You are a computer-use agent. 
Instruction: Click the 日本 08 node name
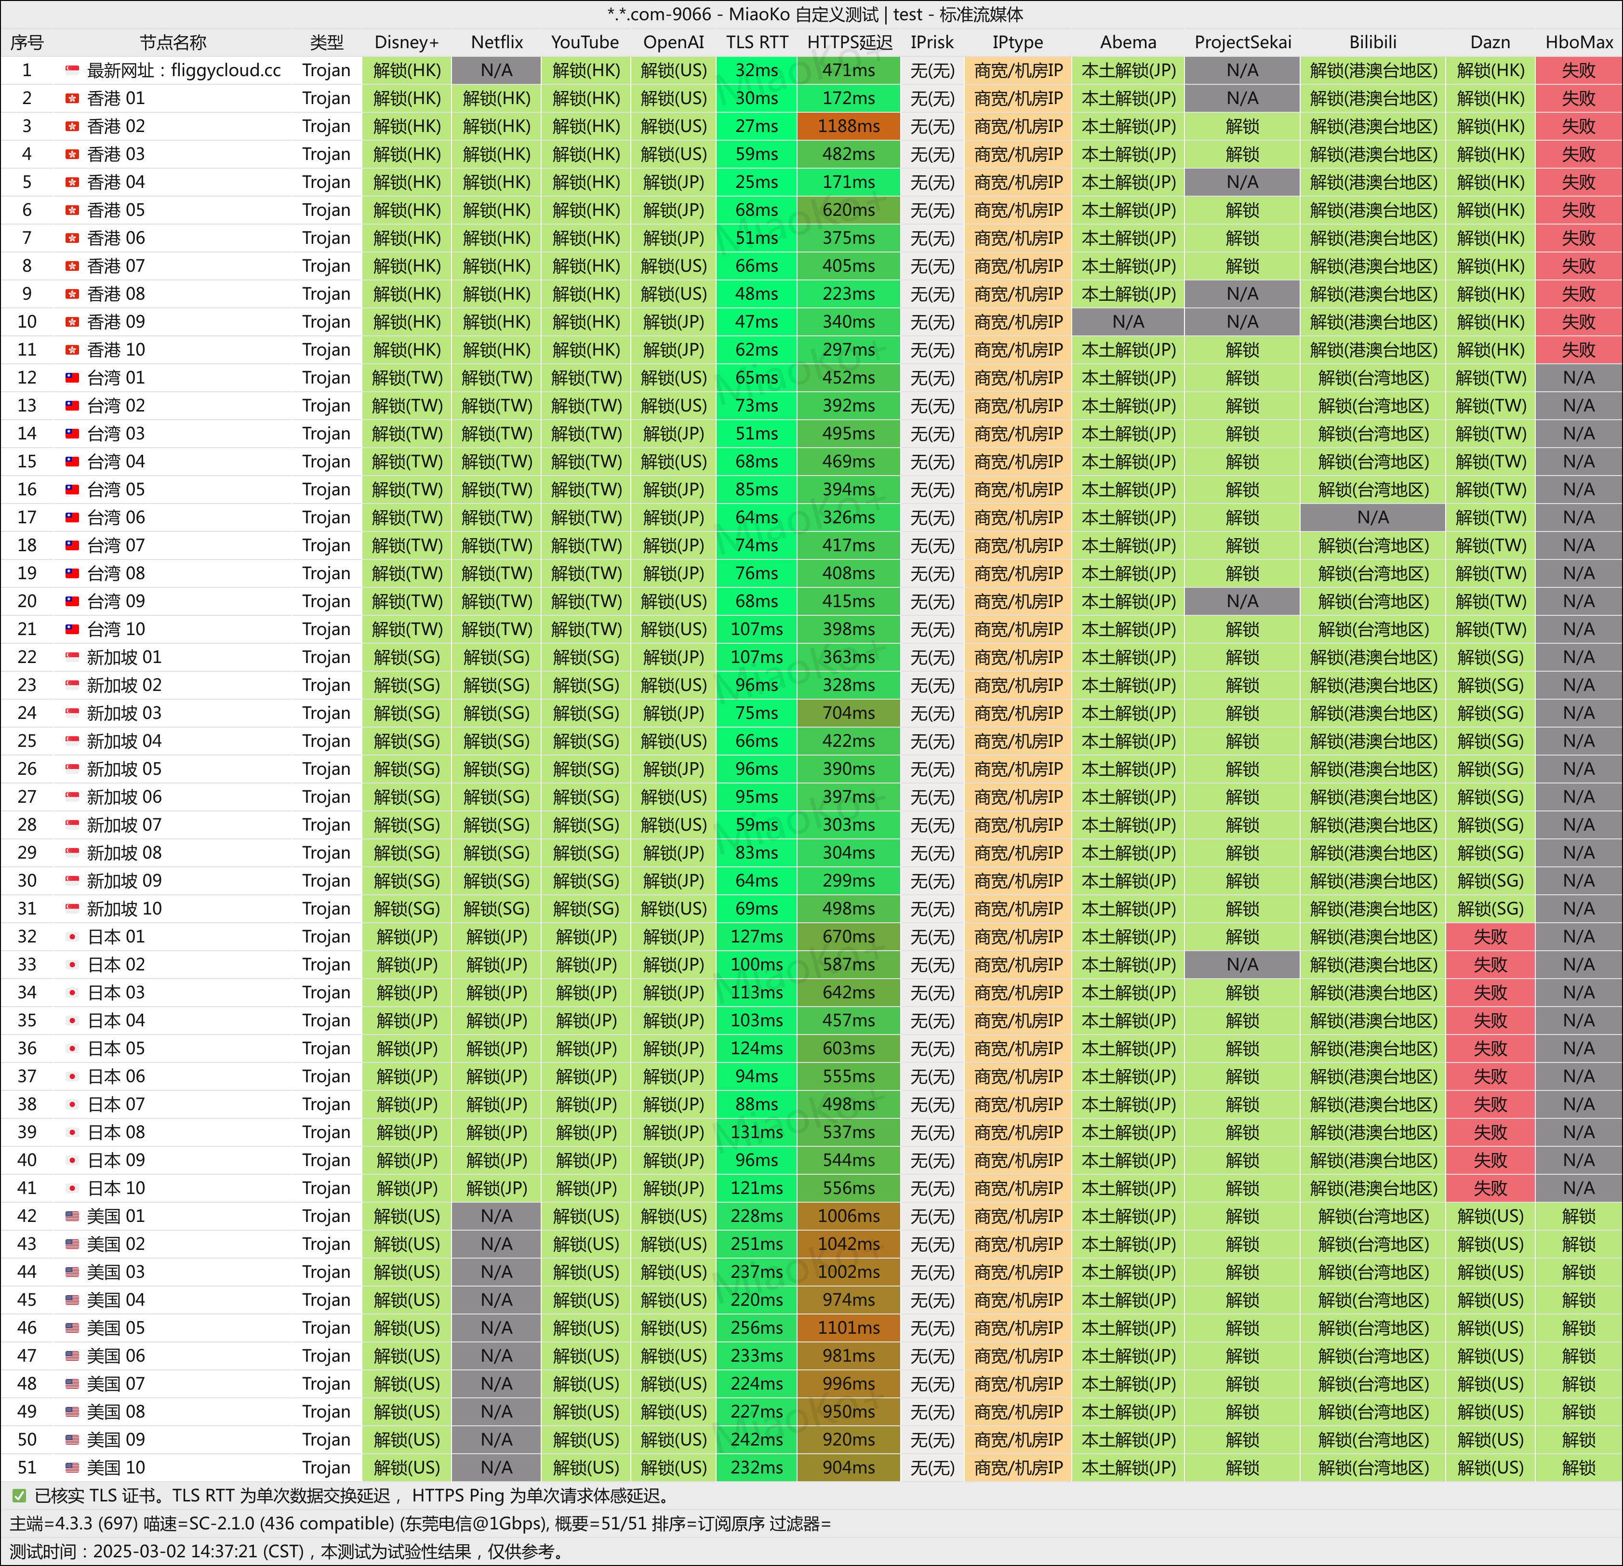(116, 1133)
